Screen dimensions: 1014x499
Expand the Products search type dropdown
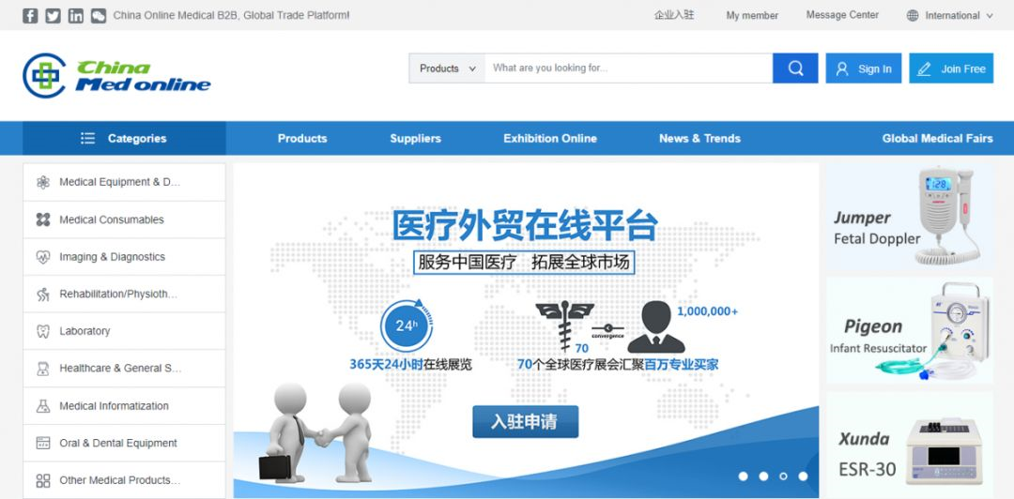(447, 68)
